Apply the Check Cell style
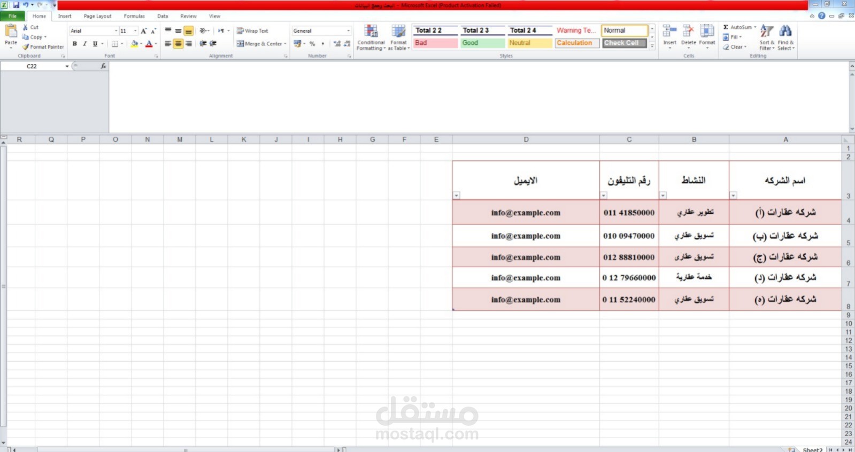This screenshot has height=452, width=855. [x=624, y=43]
